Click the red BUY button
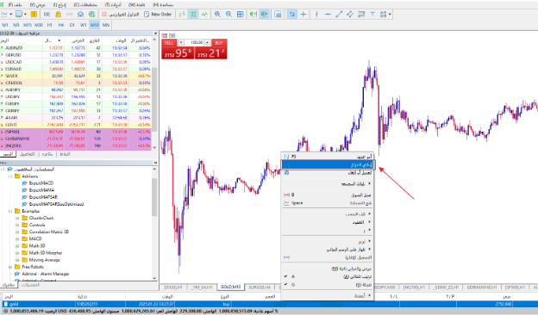 (219, 43)
